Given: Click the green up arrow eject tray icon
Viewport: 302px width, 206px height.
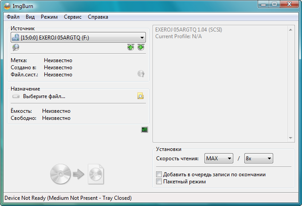Looking at the screenshot, I should 130,47.
